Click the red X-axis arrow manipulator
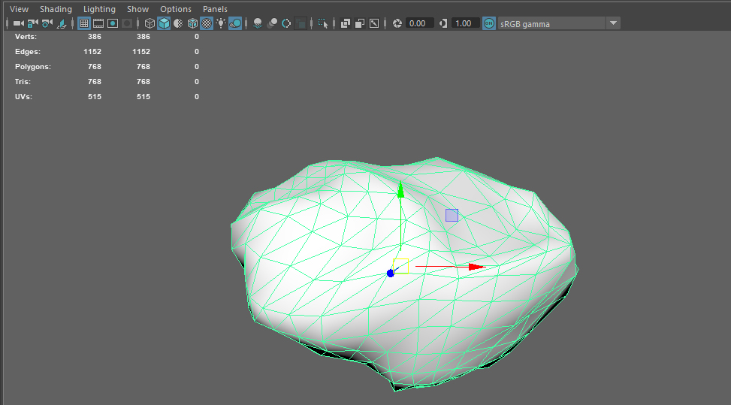The width and height of the screenshot is (731, 405). point(476,267)
